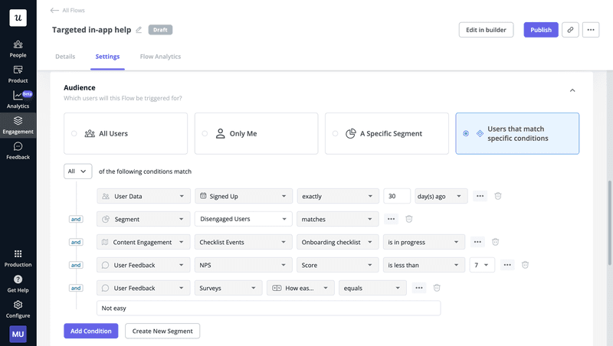The image size is (613, 346).
Task: Open the Product section in sidebar
Action: coord(18,74)
